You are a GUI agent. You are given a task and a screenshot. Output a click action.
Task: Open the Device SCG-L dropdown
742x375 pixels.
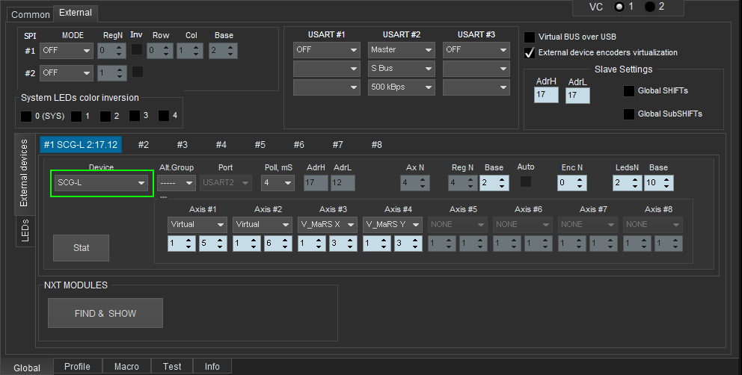point(102,183)
